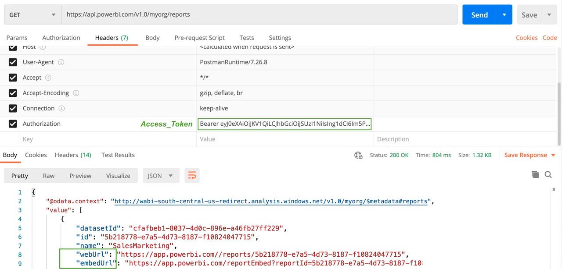Expand the Save options arrow

point(549,14)
